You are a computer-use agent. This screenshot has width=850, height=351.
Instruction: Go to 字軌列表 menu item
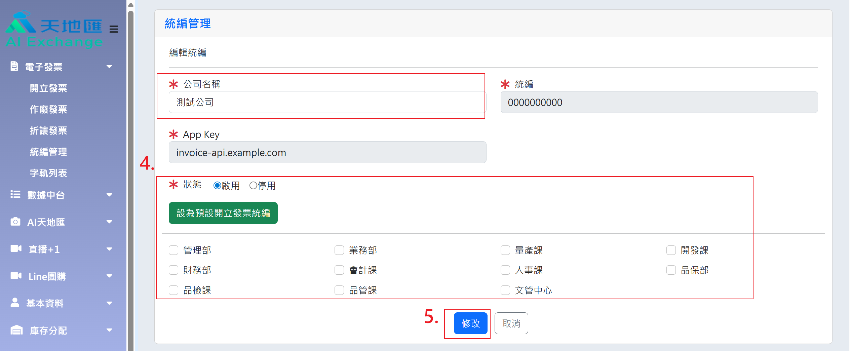point(48,173)
